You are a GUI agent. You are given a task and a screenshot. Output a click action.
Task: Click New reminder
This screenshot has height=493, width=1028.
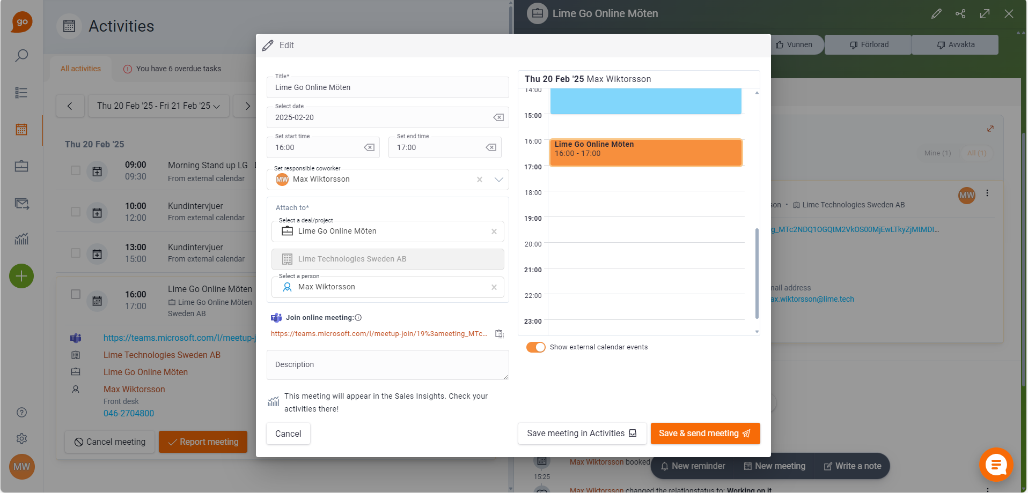point(693,466)
